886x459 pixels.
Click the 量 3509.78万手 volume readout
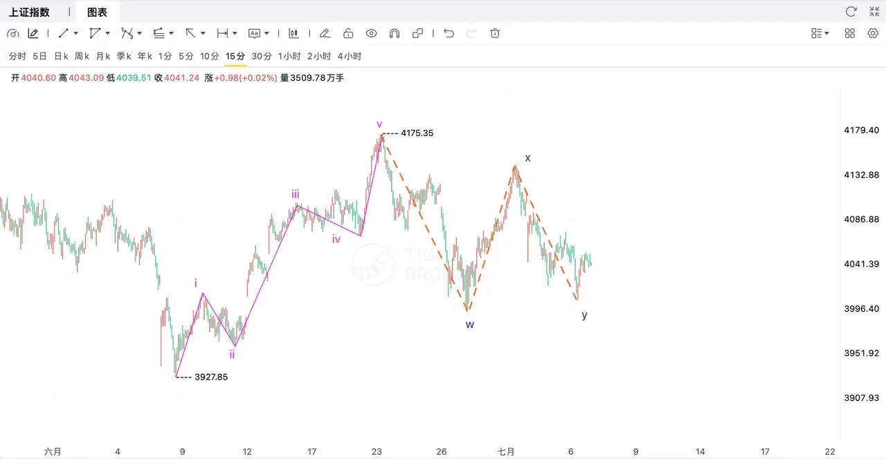312,78
